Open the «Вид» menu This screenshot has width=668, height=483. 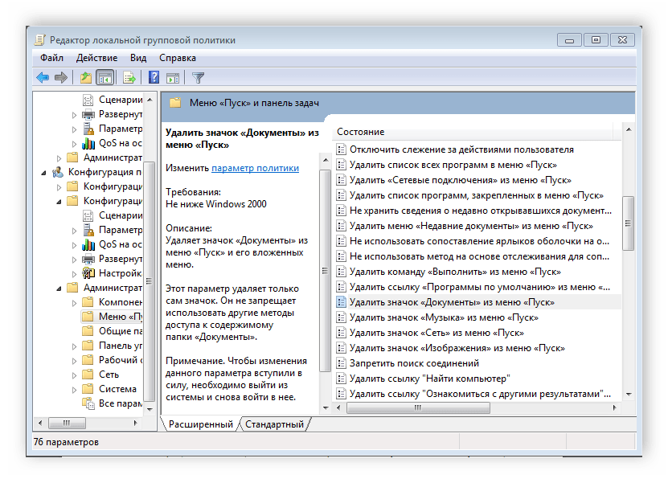pos(138,58)
